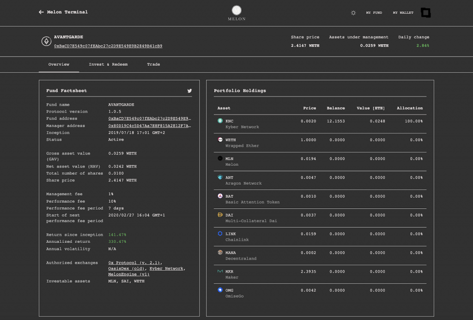Click the KNC allocation 100.00%
473x320 pixels.
[x=413, y=121]
